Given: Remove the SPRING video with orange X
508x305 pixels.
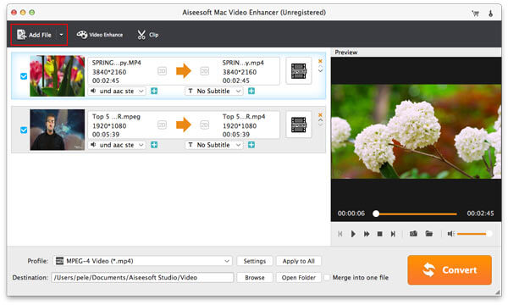Looking at the screenshot, I should 320,61.
